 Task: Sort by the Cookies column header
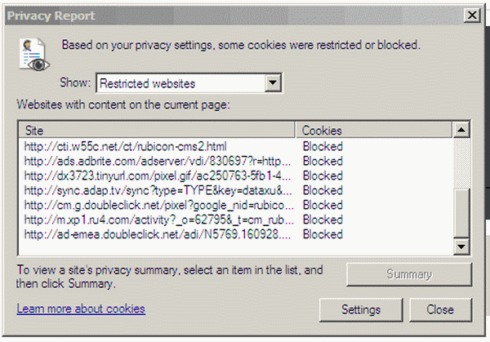[373, 131]
